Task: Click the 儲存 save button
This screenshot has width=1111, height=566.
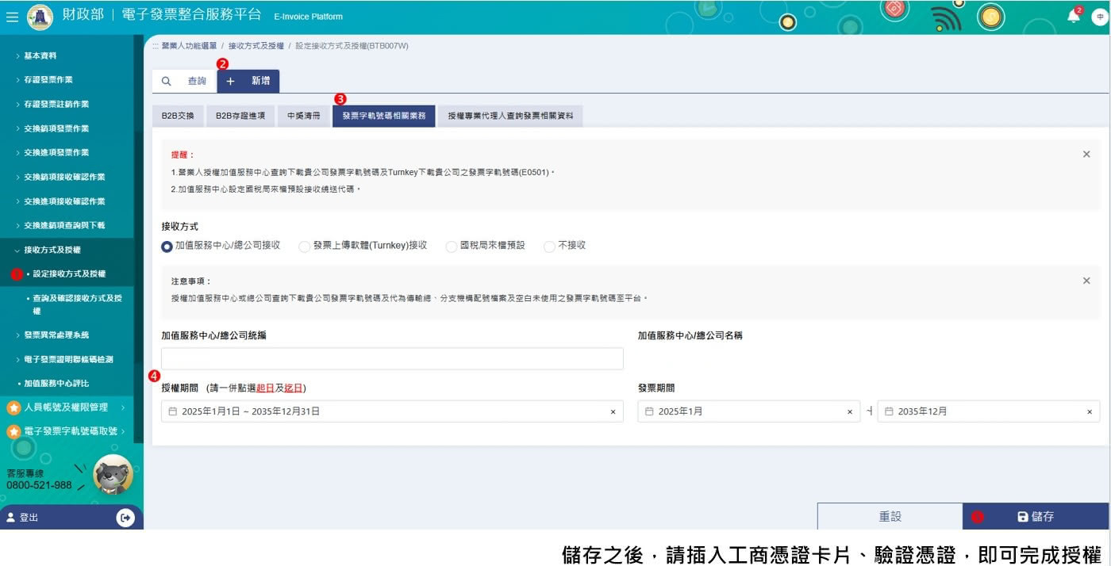Action: click(x=1035, y=517)
